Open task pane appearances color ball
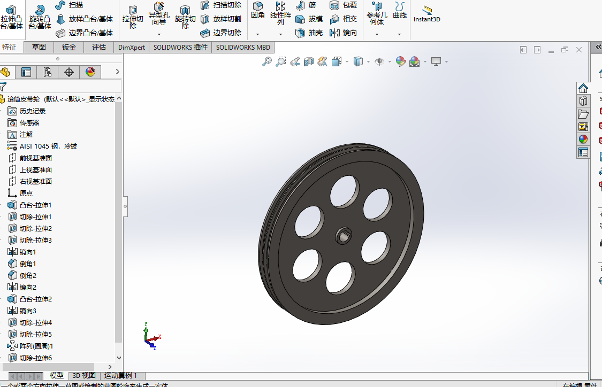 [583, 139]
